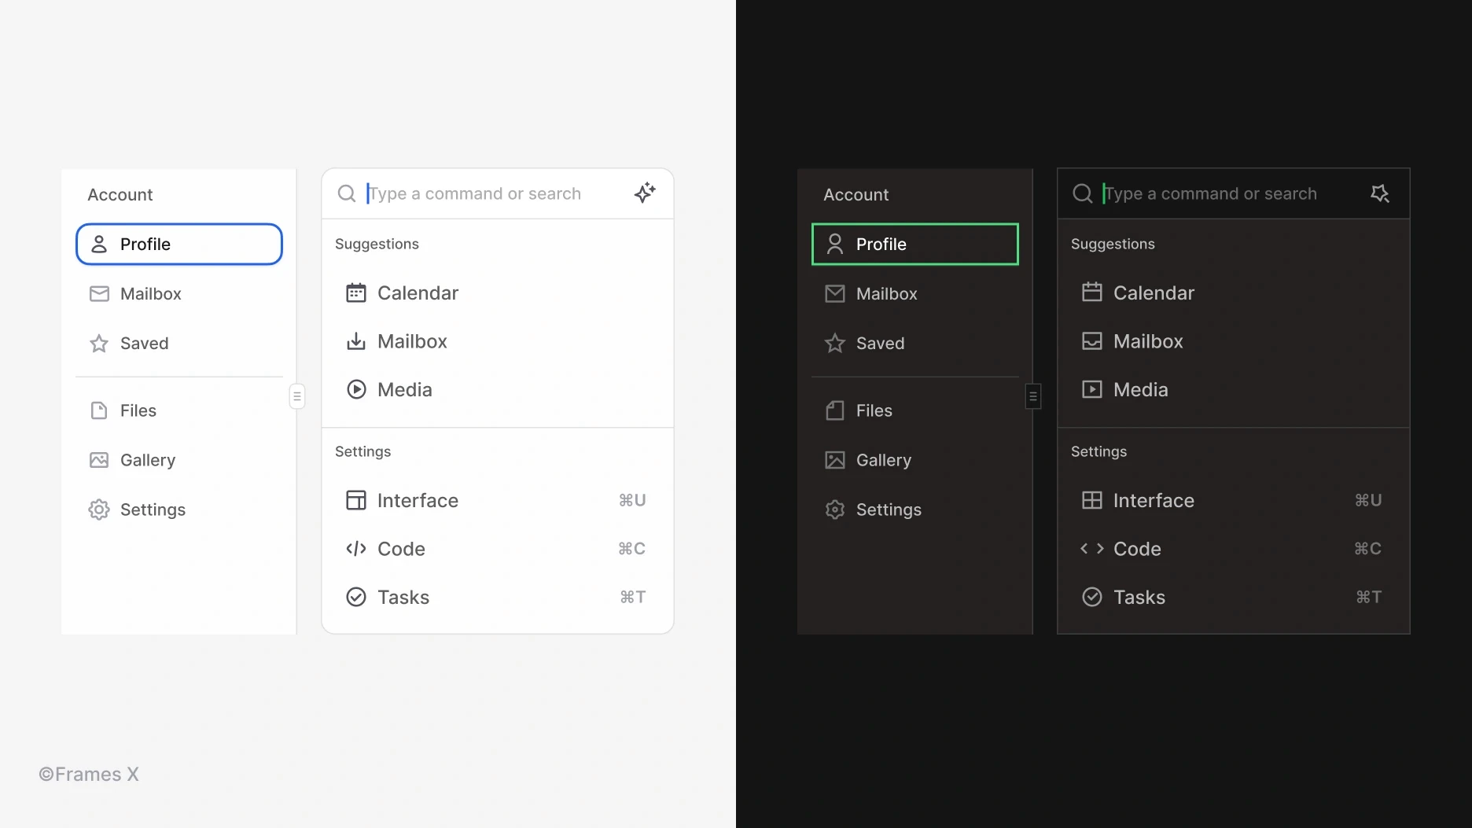1472x828 pixels.
Task: Click the magic wand star icon in dark search bar
Action: click(1380, 193)
